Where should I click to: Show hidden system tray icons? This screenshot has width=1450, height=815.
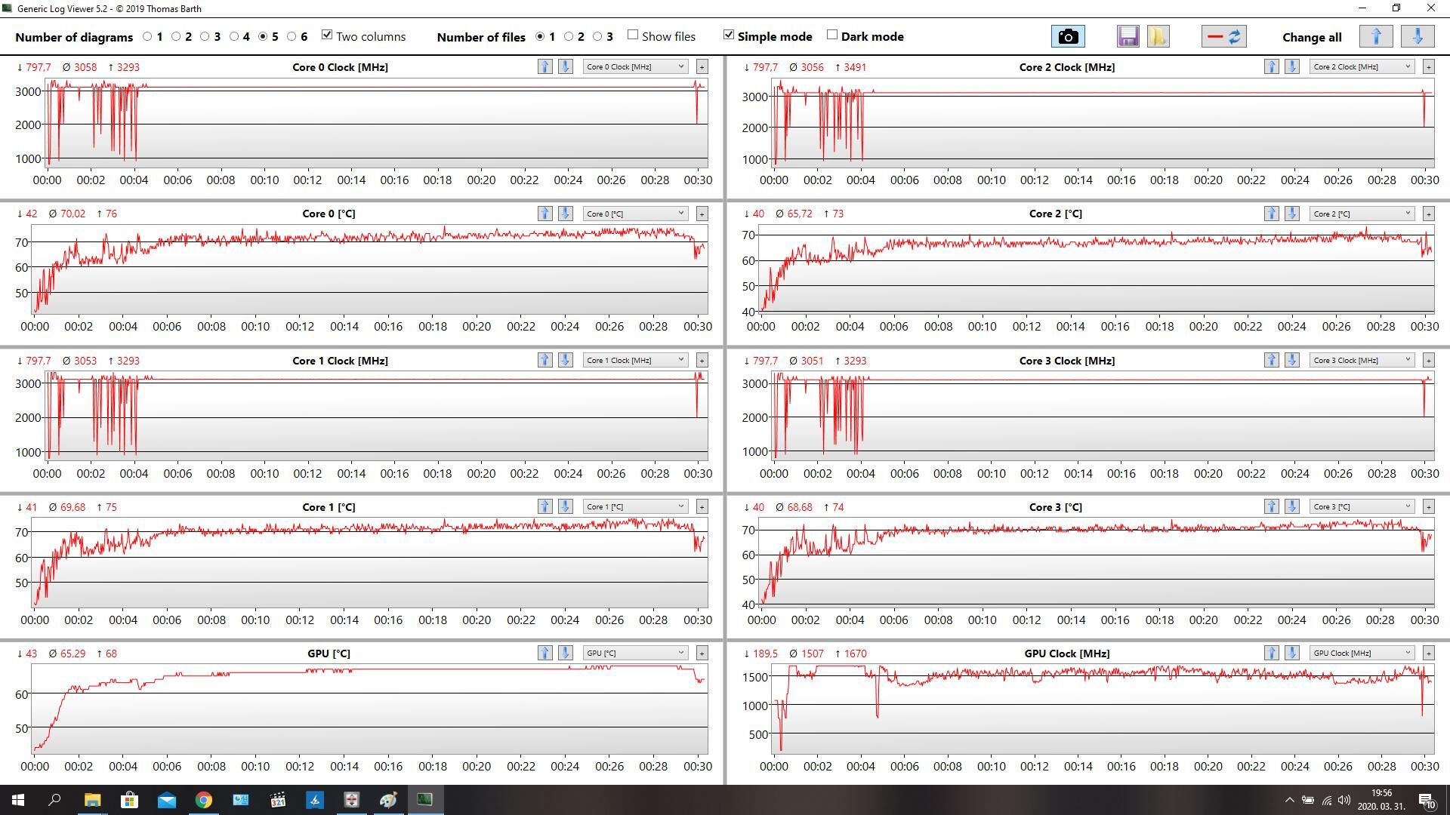1289,800
